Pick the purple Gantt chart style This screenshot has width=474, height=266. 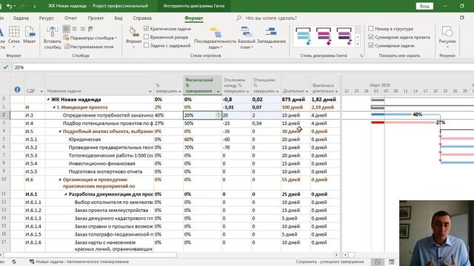tap(344, 36)
